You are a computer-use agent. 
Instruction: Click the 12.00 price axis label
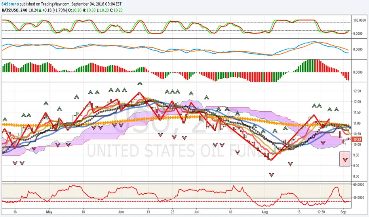(357, 102)
